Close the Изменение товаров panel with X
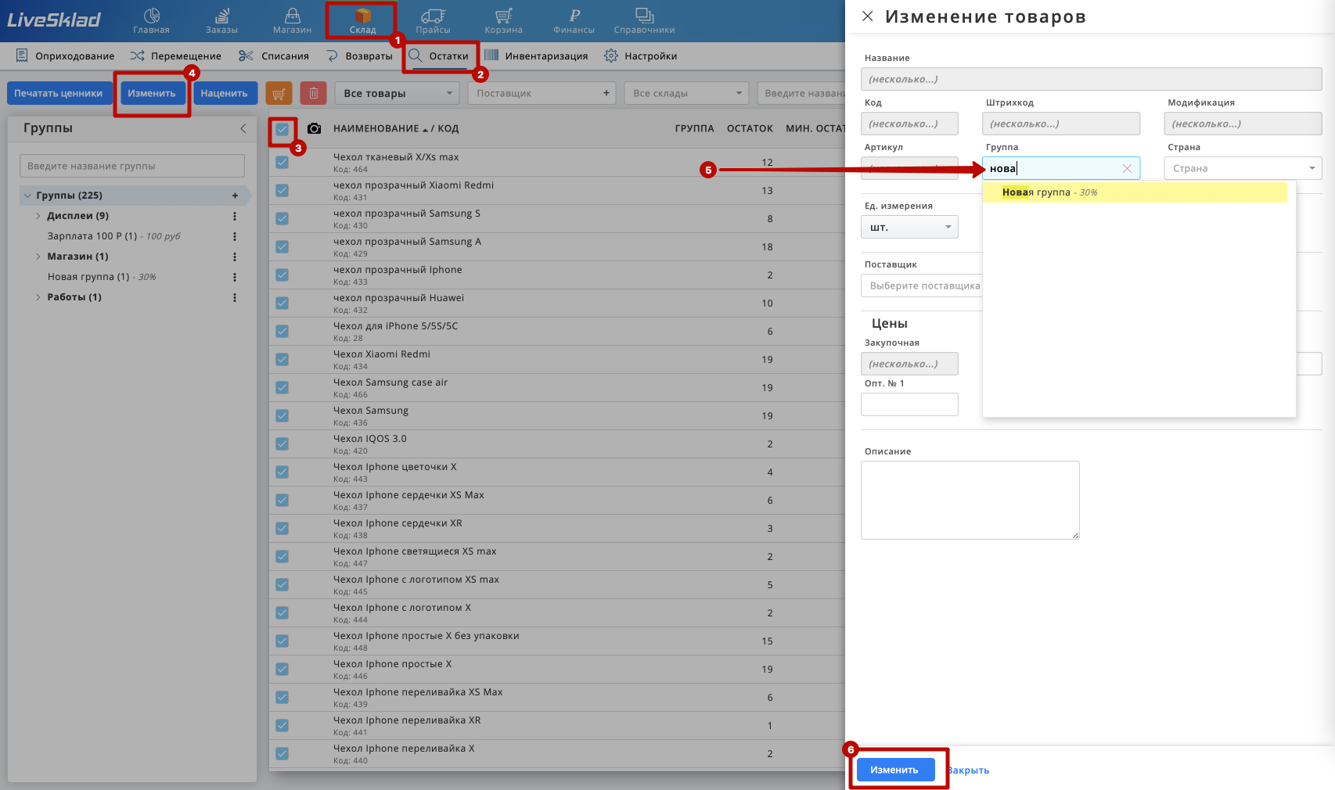The image size is (1335, 790). [868, 16]
